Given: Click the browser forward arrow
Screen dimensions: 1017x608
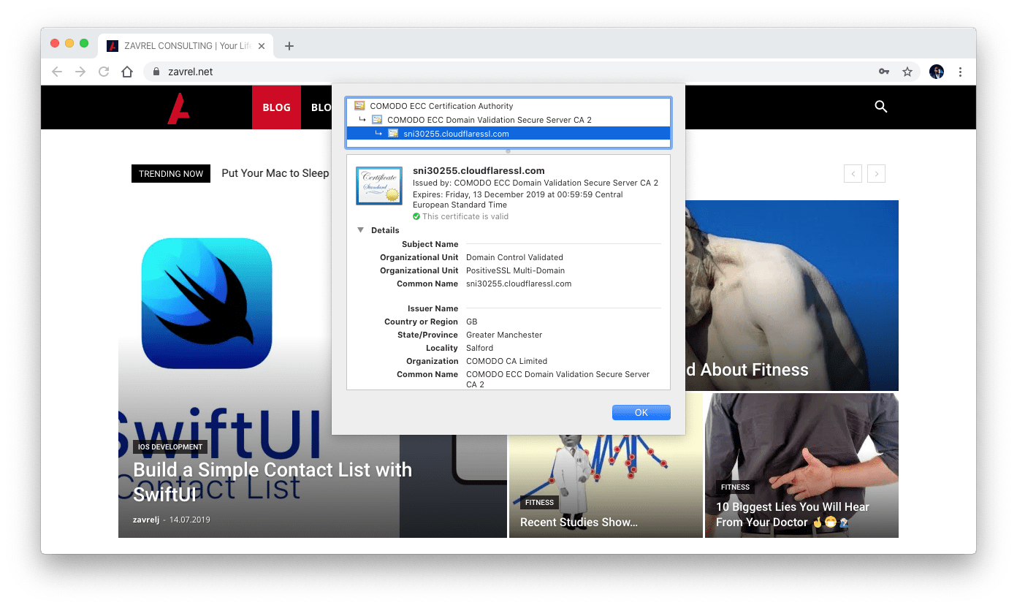Looking at the screenshot, I should 80,72.
